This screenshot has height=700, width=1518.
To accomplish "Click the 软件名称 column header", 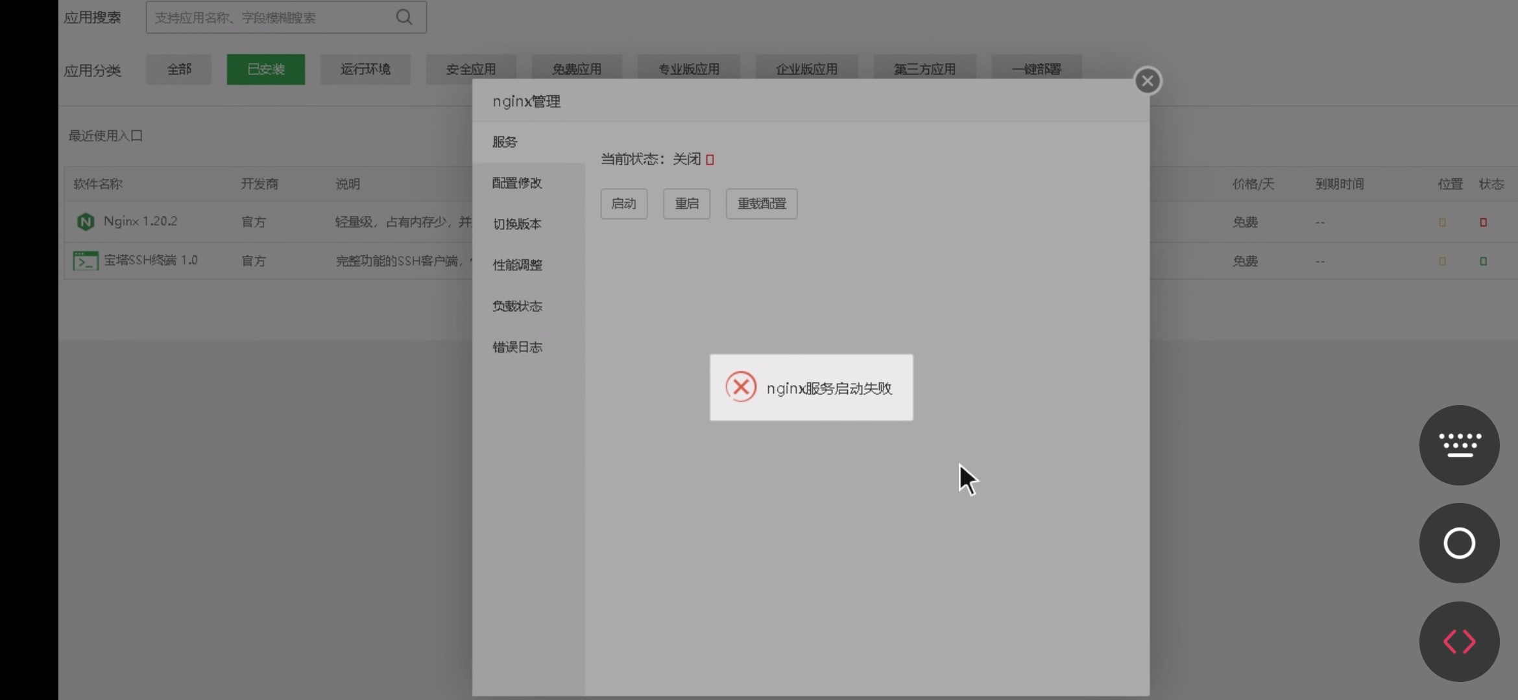I will pyautogui.click(x=98, y=184).
